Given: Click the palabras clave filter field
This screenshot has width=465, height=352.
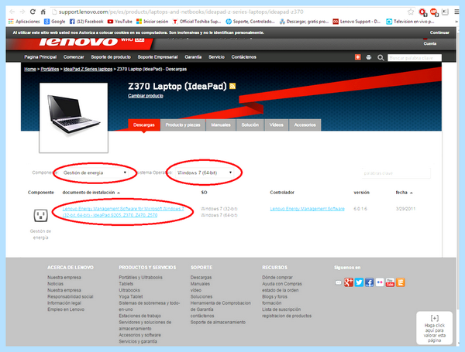Looking at the screenshot, I should pyautogui.click(x=396, y=173).
